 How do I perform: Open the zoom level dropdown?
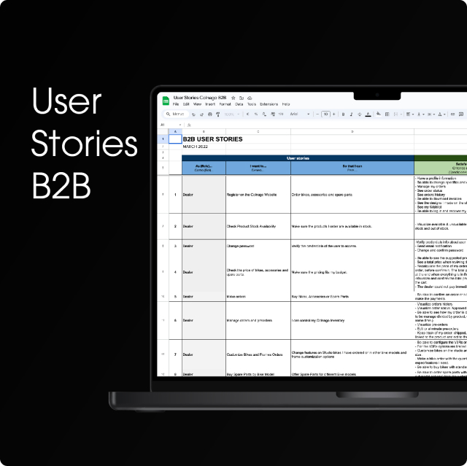[x=231, y=114]
